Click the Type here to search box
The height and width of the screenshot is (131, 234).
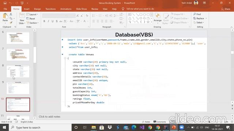pos(40,127)
